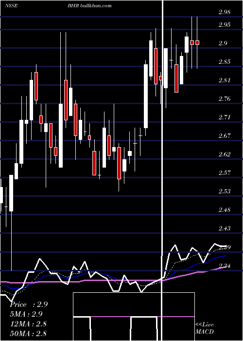
Task: Click the 2.85 price axis label
Action: tap(224, 62)
